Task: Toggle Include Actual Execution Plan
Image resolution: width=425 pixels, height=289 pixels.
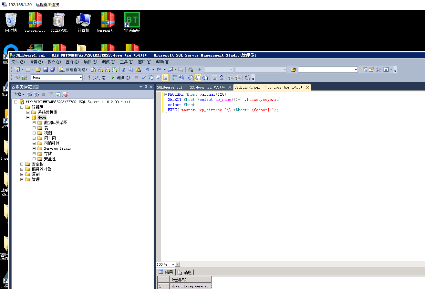Action: coord(174,78)
